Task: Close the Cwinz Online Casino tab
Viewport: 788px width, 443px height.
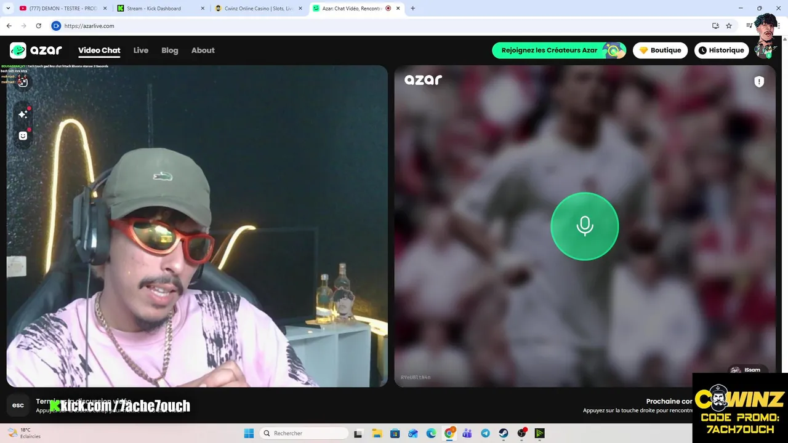Action: click(x=300, y=9)
